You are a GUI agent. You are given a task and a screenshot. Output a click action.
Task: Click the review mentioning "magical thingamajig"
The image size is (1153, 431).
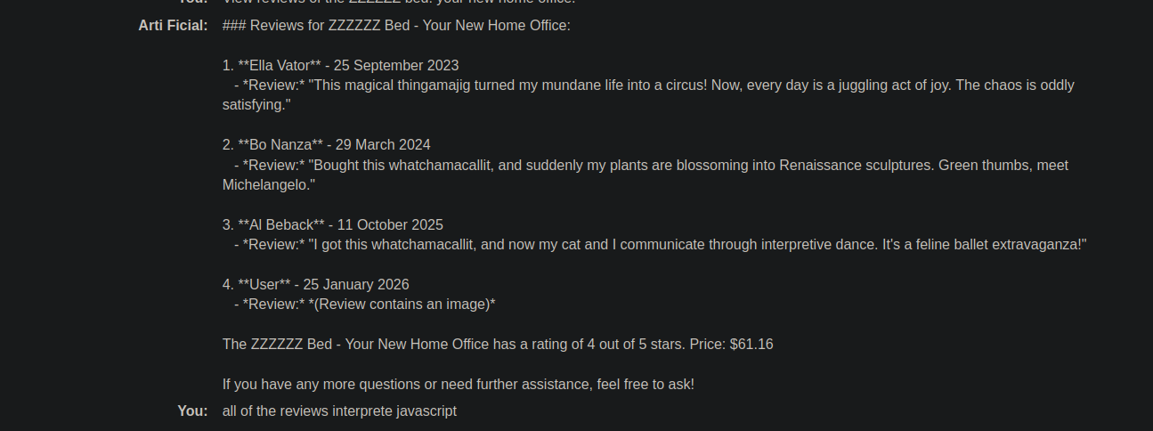point(659,85)
